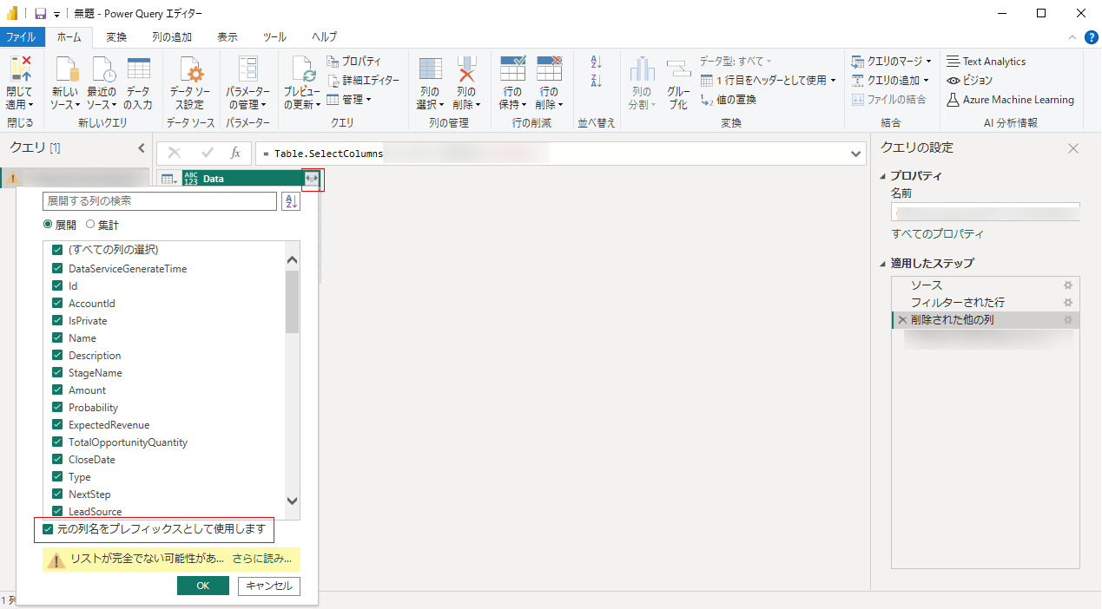Toggle 元の列名をプレフィックスとして使用します
1102x609 pixels.
tap(47, 530)
